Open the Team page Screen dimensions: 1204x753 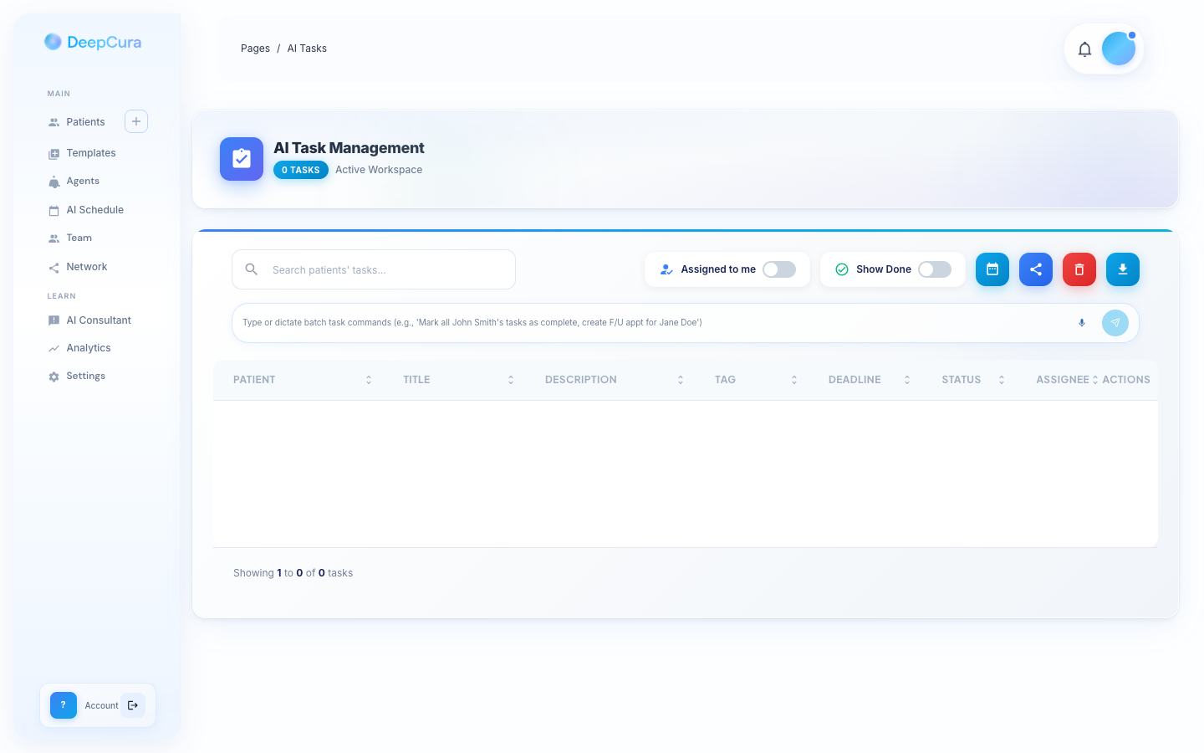pos(79,238)
